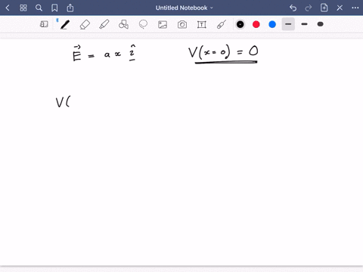Screen dimensions: 363x272
Task: Select the Eraser tool
Action: click(x=85, y=24)
